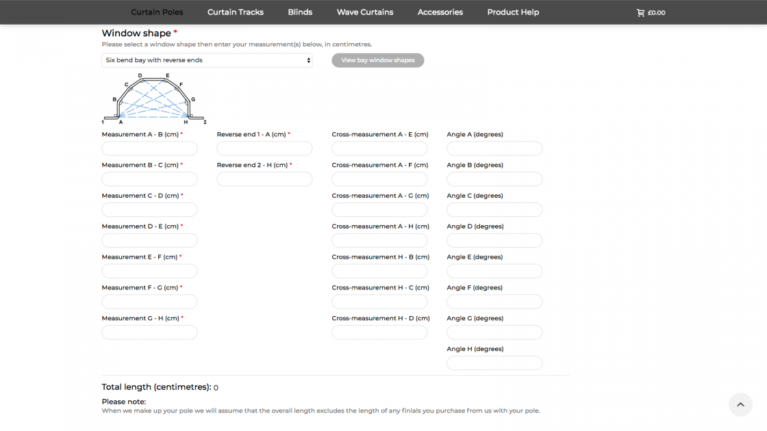The height and width of the screenshot is (431, 767).
Task: Click Measurement D - E input box
Action: click(149, 241)
